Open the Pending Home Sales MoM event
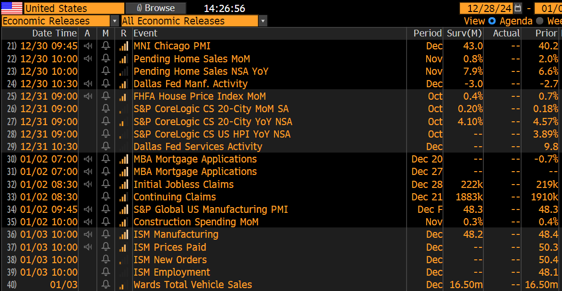Screen dimensions: 562x291 [x=192, y=58]
